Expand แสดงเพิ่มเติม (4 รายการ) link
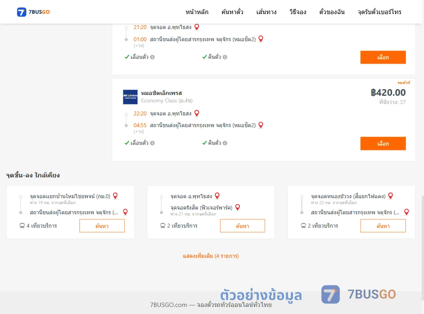 click(211, 256)
